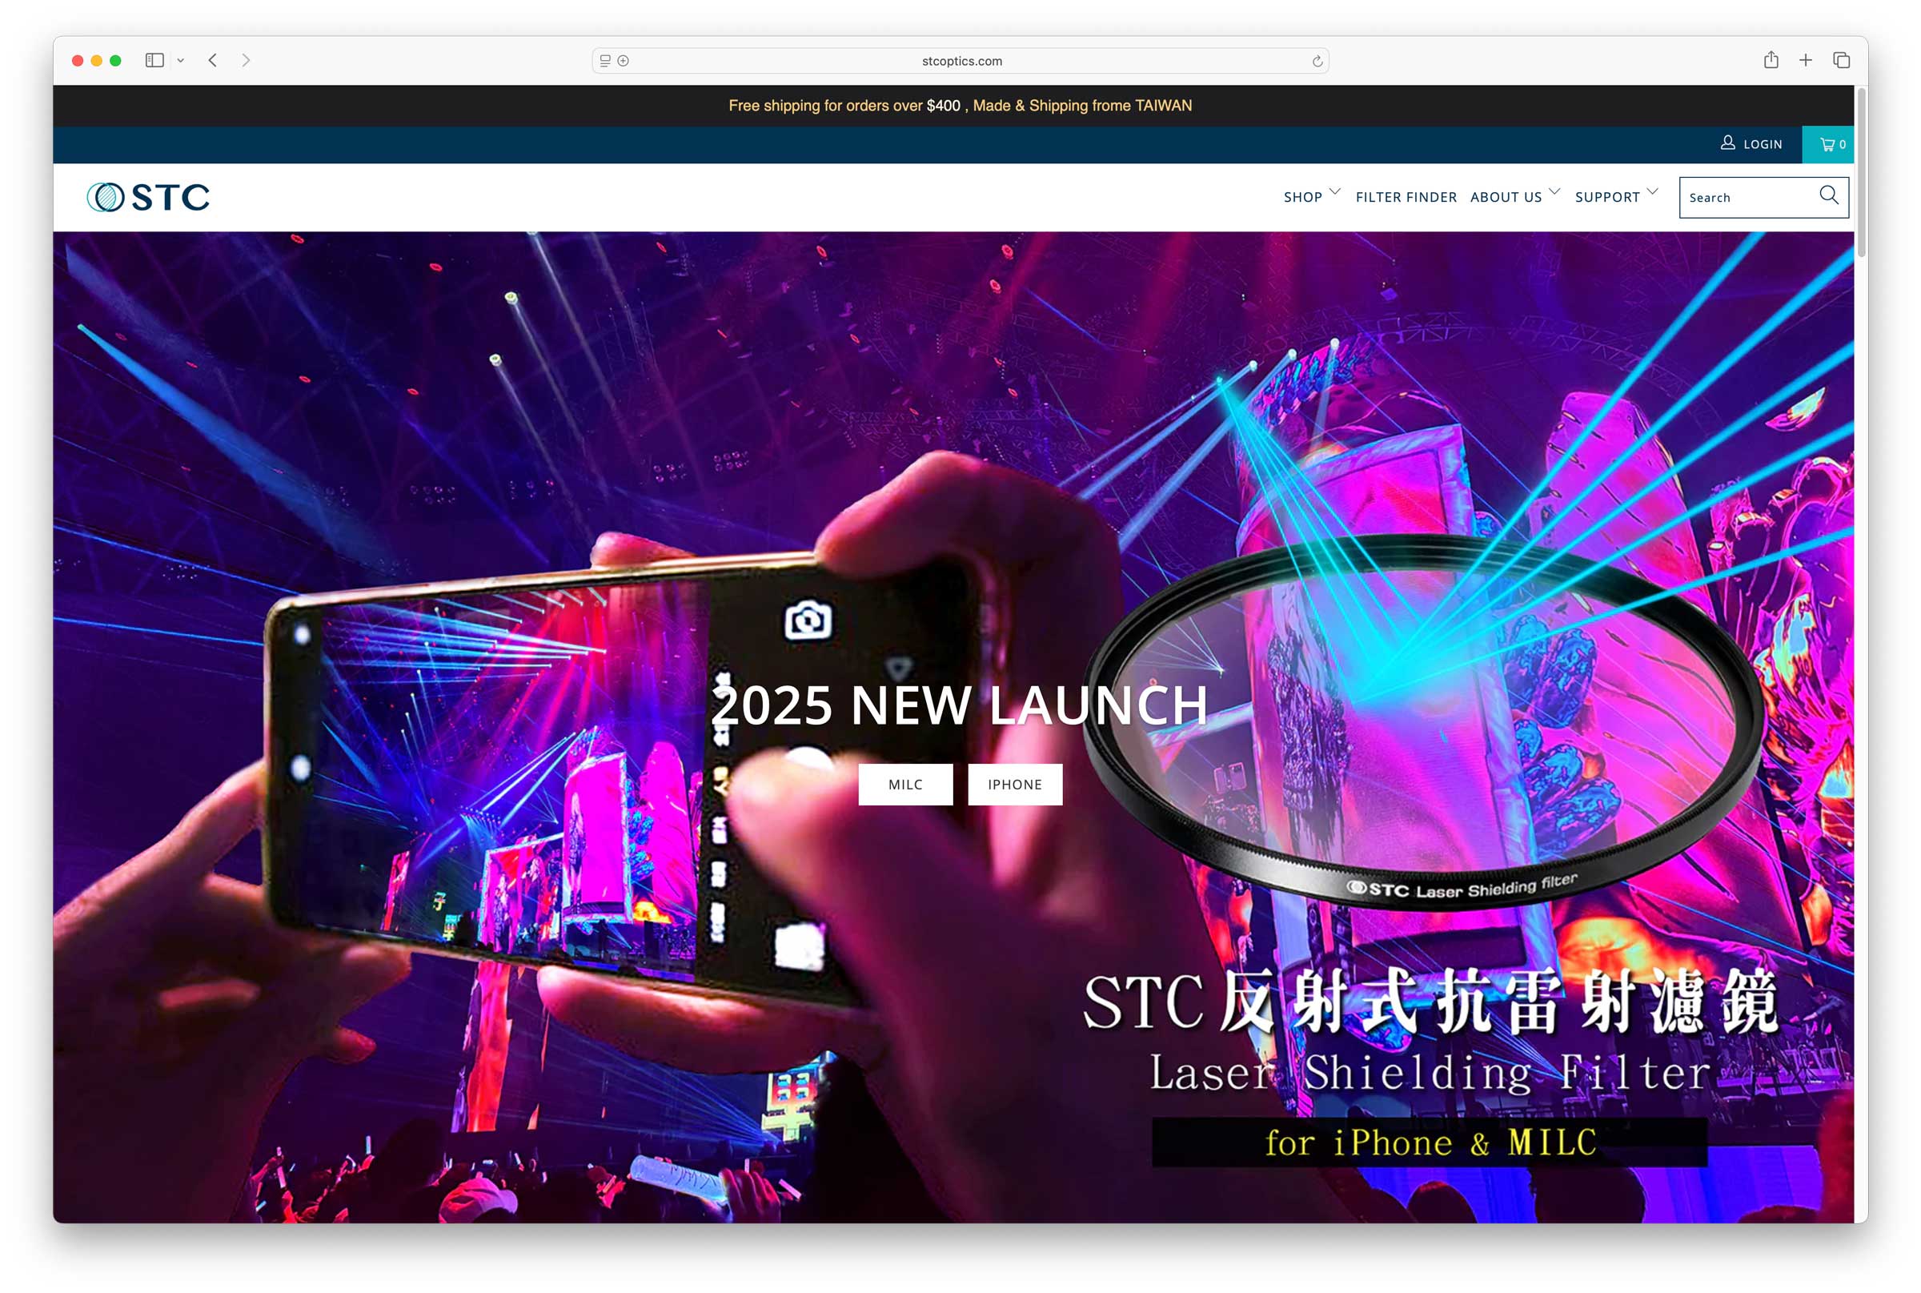Viewport: 1921px width, 1293px height.
Task: Click the page reader icon in address bar
Action: pos(605,61)
